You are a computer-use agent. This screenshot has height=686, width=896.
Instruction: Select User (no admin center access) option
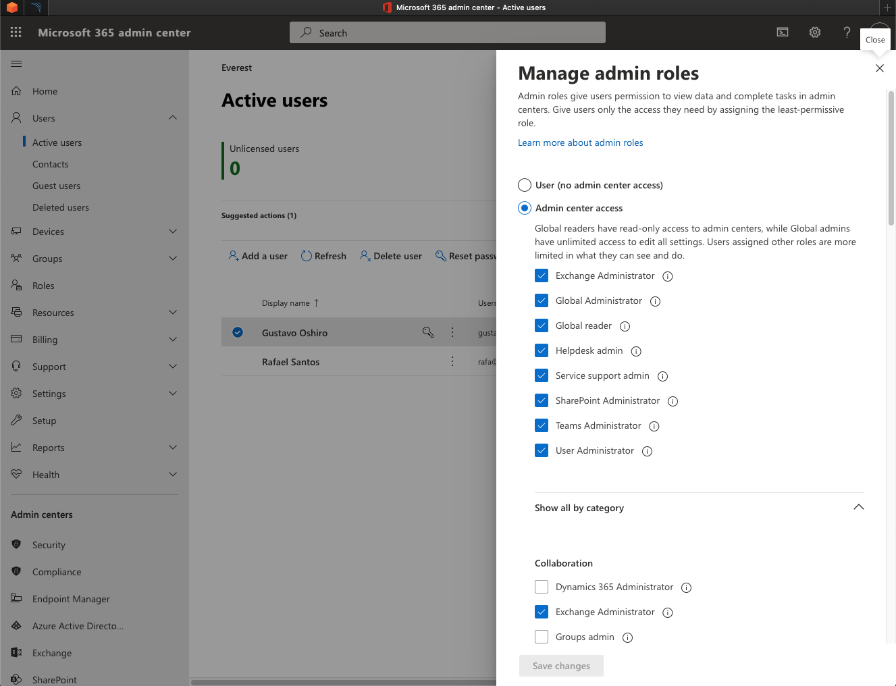(525, 185)
